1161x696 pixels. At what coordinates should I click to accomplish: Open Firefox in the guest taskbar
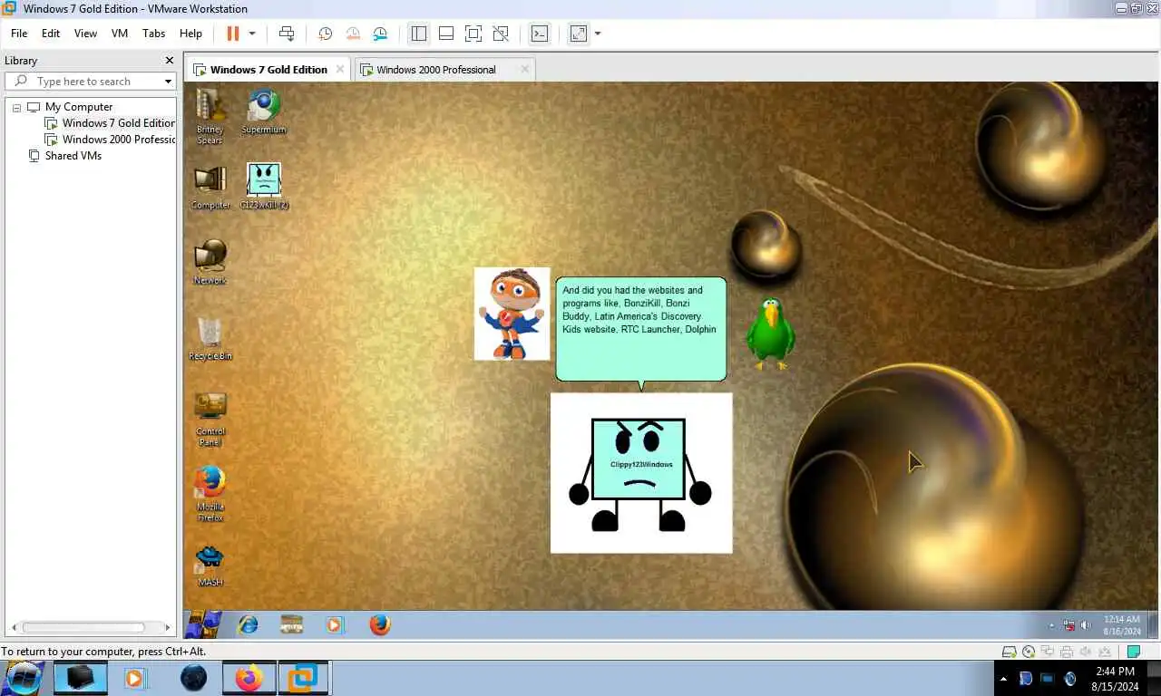380,624
